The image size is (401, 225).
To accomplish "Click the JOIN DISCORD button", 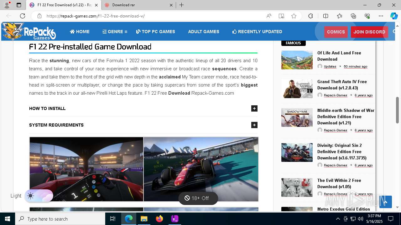I will (x=369, y=32).
